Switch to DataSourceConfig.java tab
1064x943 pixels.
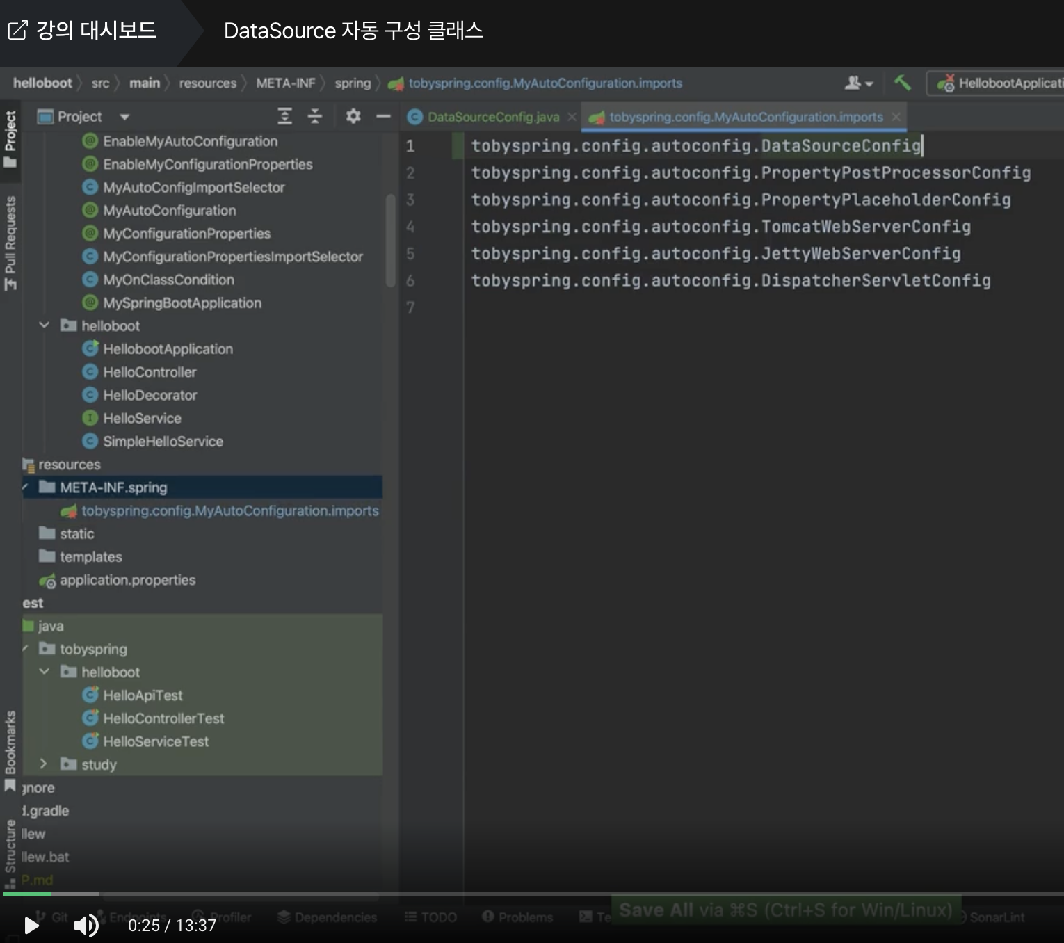[493, 117]
